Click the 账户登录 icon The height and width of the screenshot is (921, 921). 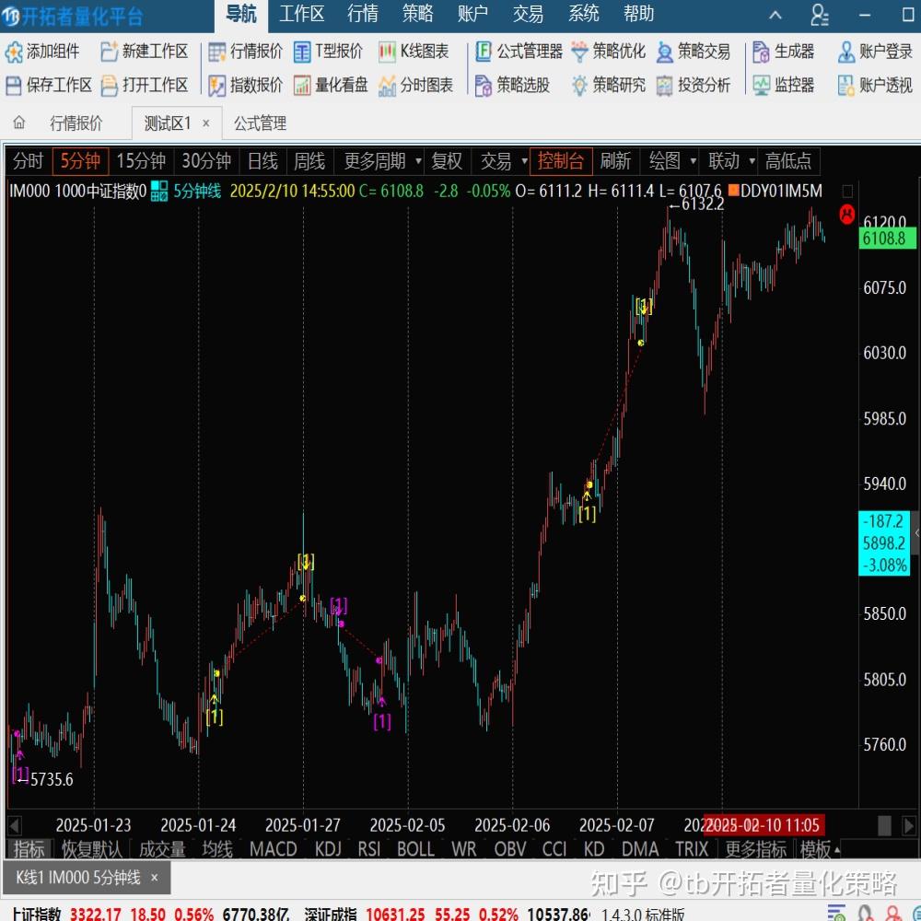881,52
